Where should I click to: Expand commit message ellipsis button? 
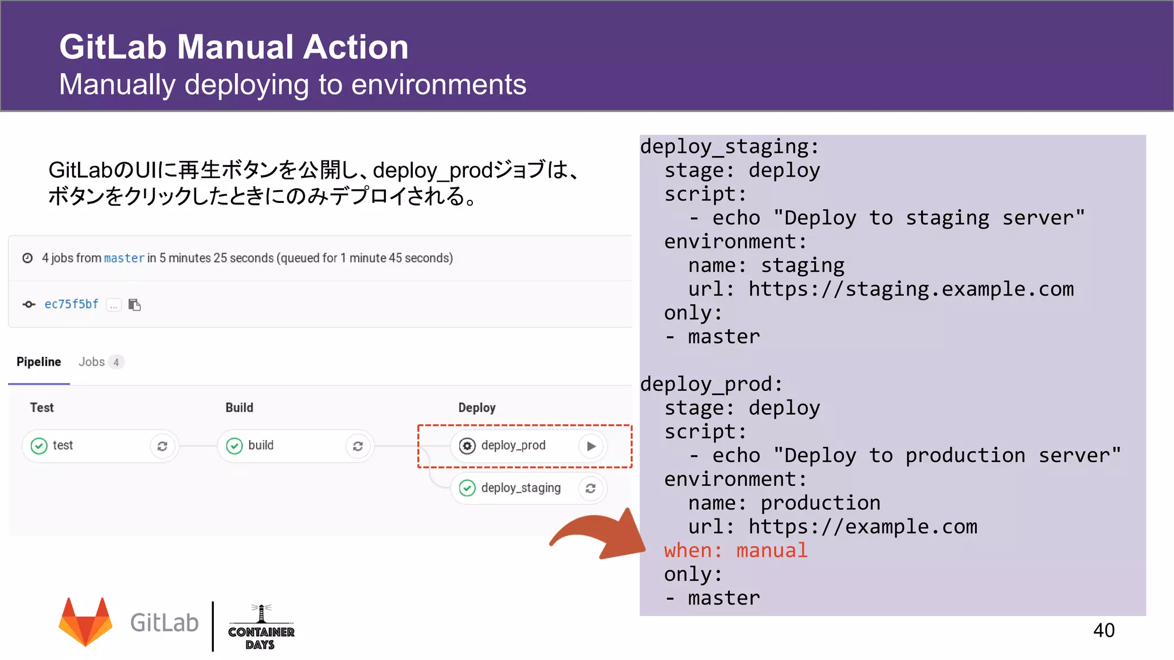(x=114, y=305)
